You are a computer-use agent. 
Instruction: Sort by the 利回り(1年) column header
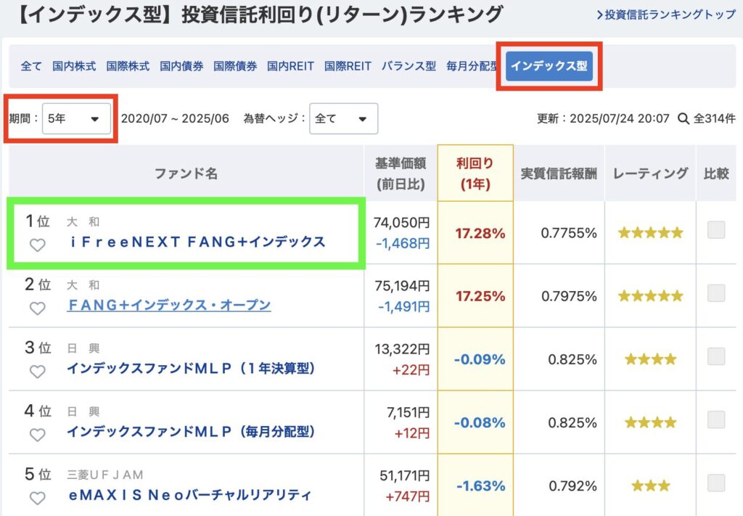pos(475,173)
